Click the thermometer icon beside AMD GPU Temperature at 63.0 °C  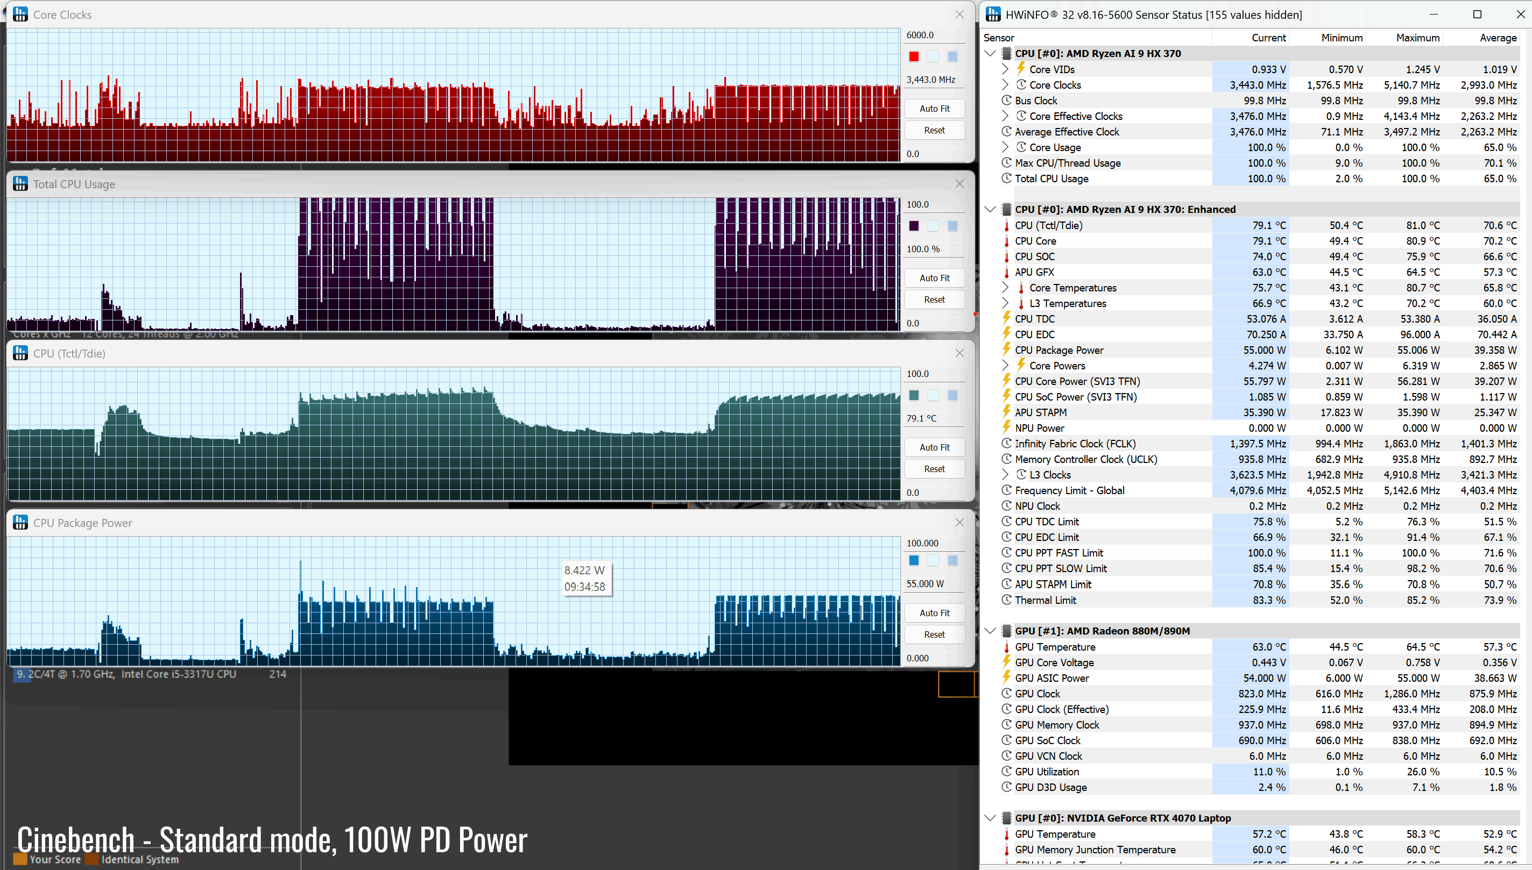1006,646
